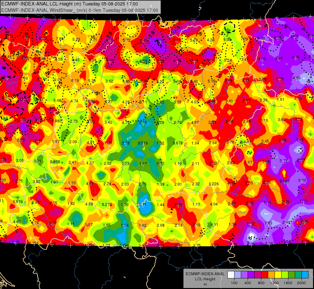The height and width of the screenshot is (289, 314).
Task: Click the wind shear value '0.880'
Action: coord(57,121)
